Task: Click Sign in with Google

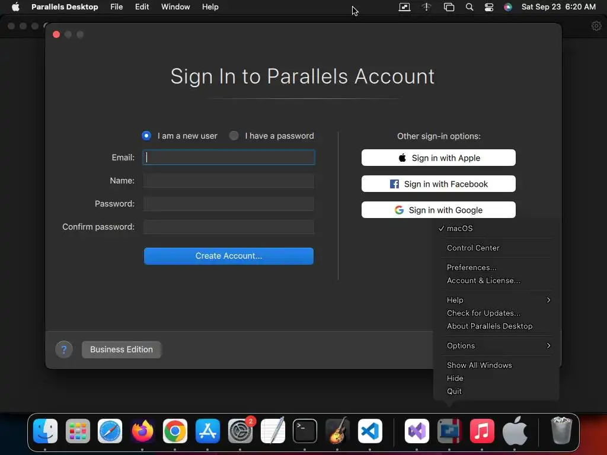Action: click(438, 210)
